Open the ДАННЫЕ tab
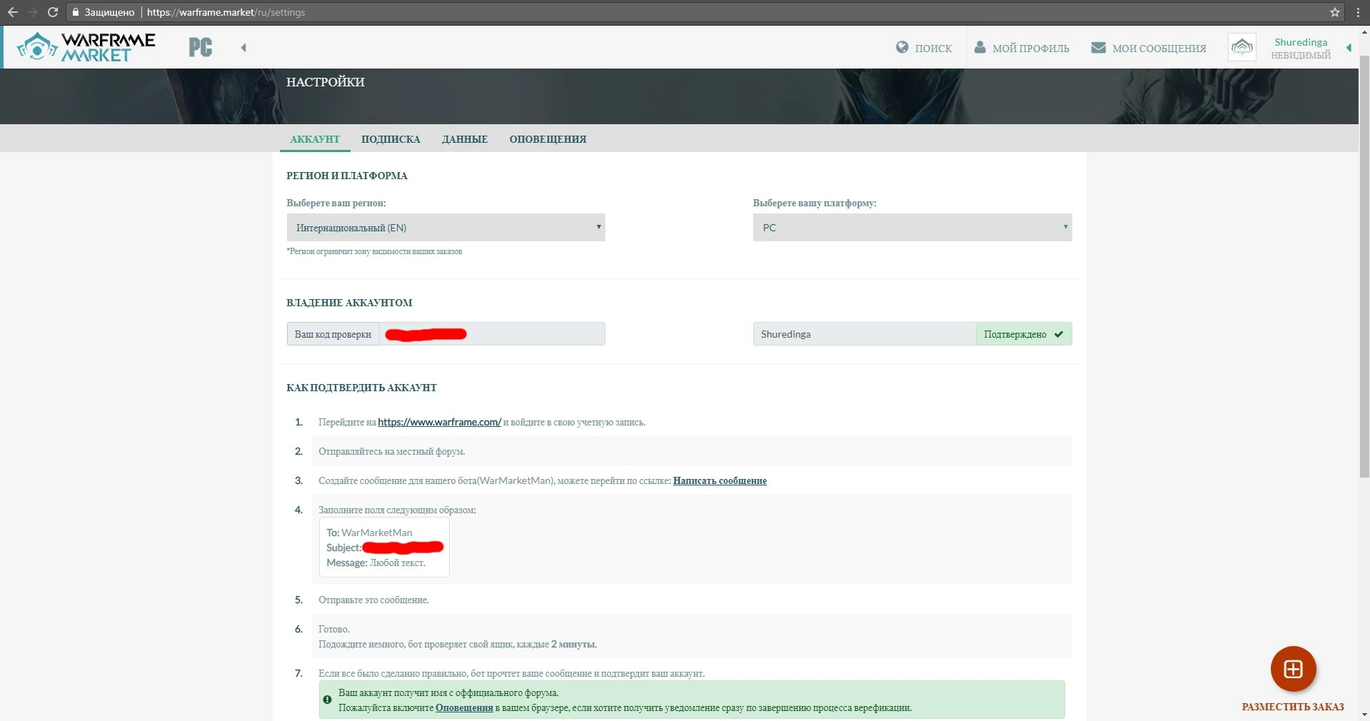The width and height of the screenshot is (1370, 721). tap(465, 139)
